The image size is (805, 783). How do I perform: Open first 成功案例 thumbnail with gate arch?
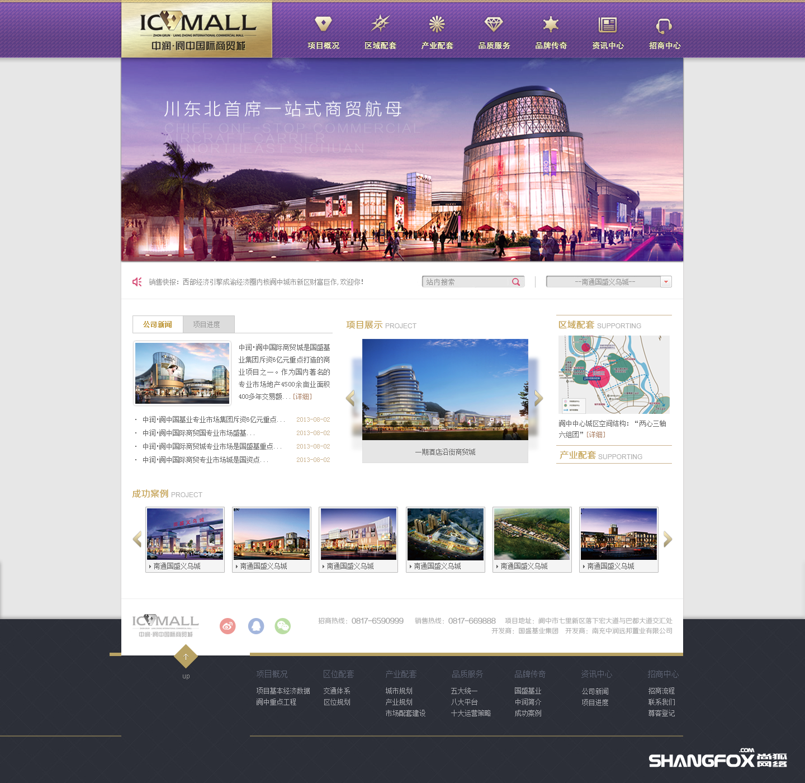pos(185,534)
